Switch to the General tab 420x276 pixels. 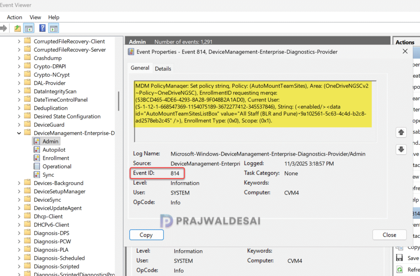coord(140,68)
